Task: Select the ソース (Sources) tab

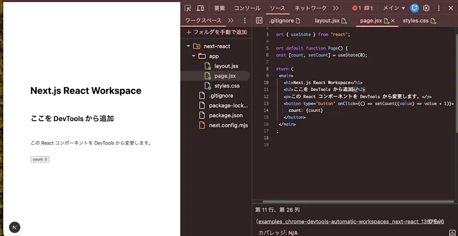Action: click(277, 8)
